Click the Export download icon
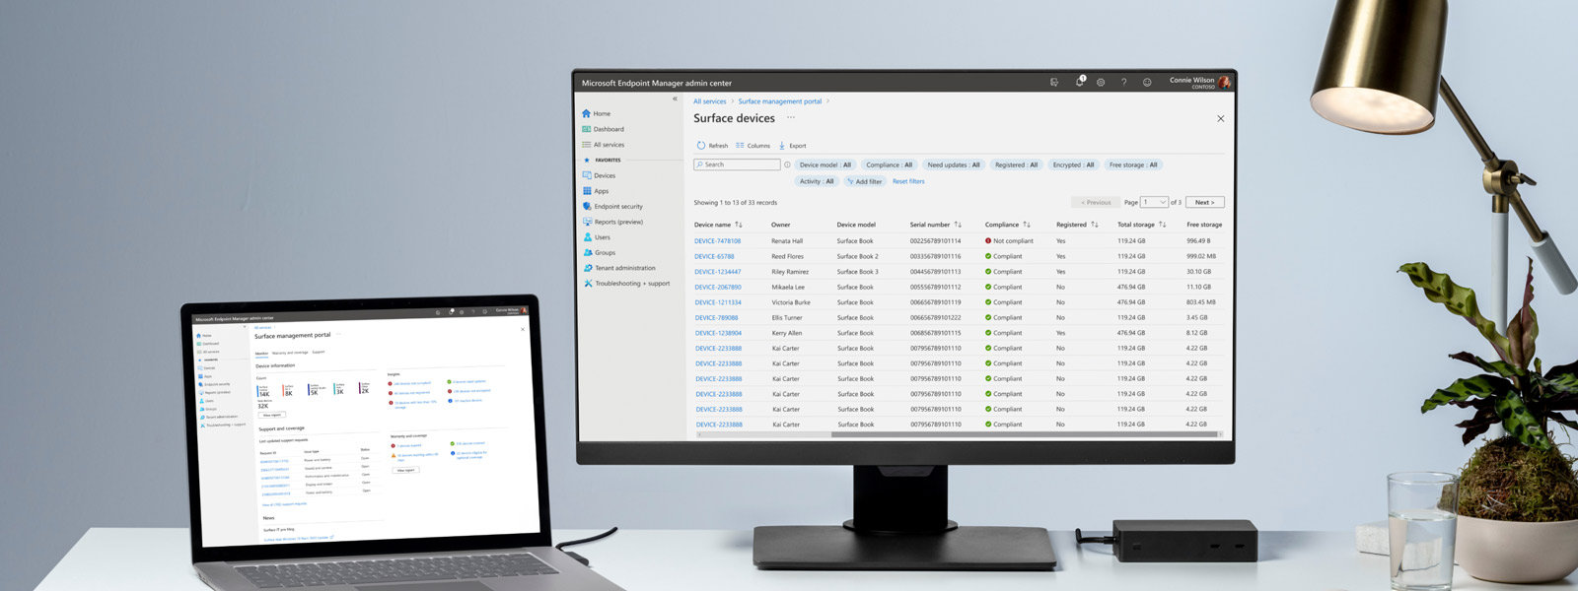 tap(782, 146)
